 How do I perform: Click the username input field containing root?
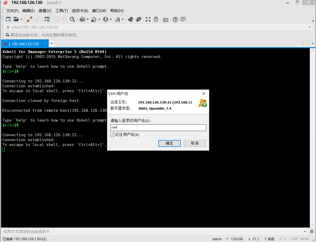tap(158, 127)
